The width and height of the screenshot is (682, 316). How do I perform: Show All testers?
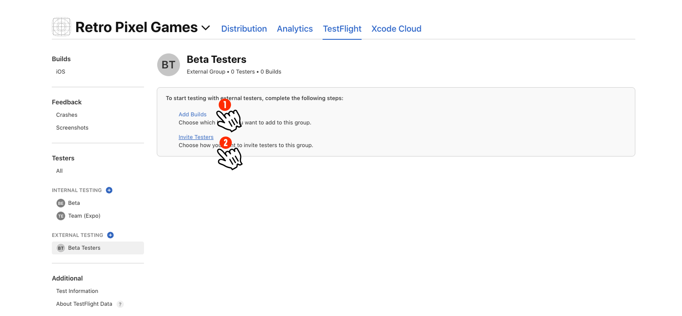(x=60, y=171)
